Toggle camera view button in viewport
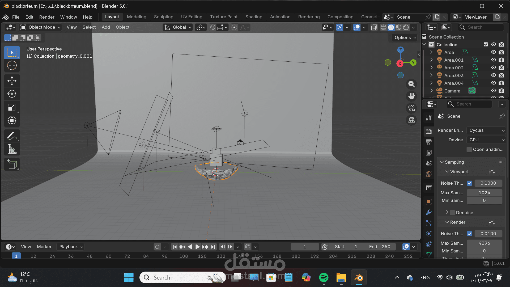Image resolution: width=510 pixels, height=287 pixels. tap(411, 108)
